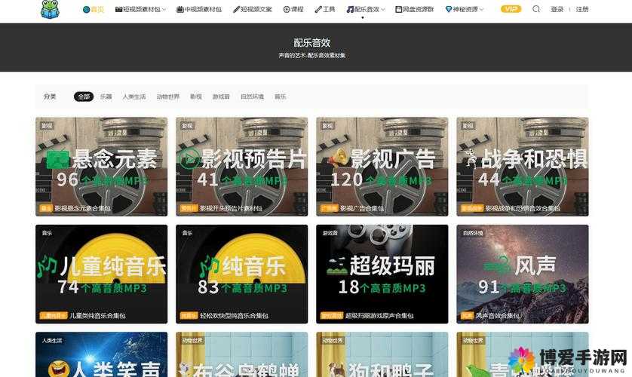Click 影视 badge on 悬念元素 card

click(47, 126)
